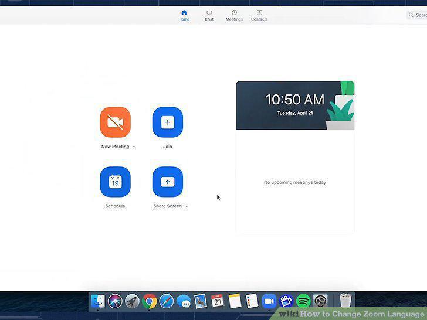Click the Search field
The image size is (427, 320).
[x=416, y=15]
